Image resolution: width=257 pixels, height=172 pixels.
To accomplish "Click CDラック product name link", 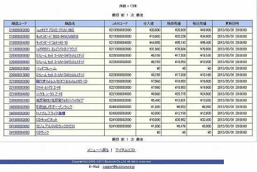I will (43, 132).
